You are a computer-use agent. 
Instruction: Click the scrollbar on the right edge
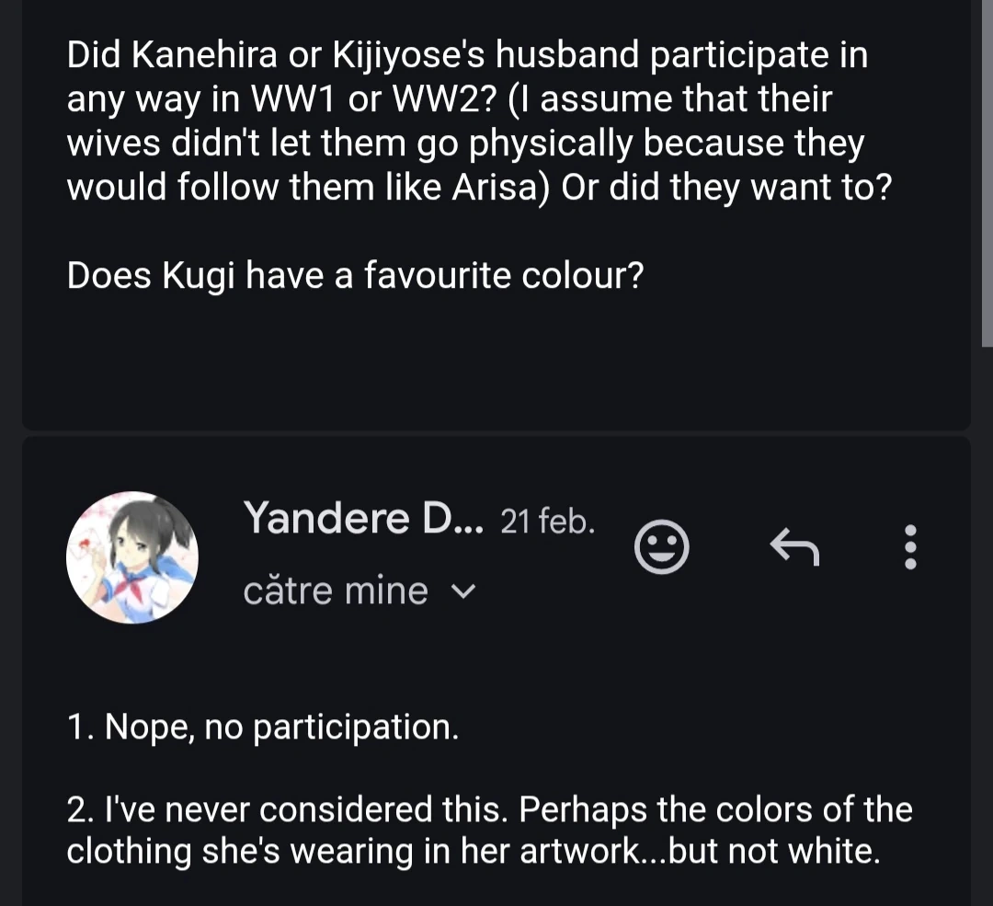987,175
